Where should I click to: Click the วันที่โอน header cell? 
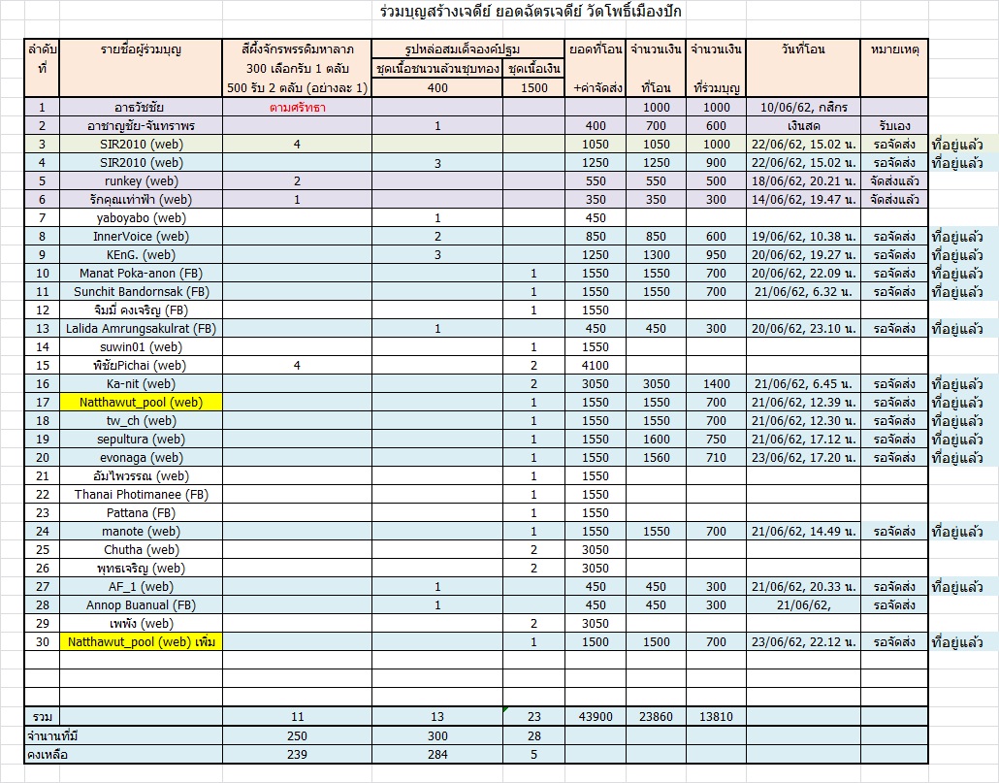(802, 49)
